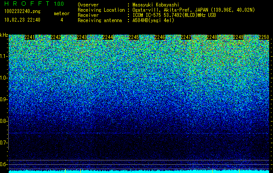Click the 'Ovserver' field label
This screenshot has height=173, width=273.
(x=88, y=5)
